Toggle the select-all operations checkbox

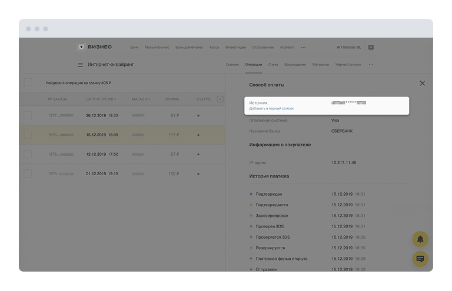pyautogui.click(x=28, y=83)
